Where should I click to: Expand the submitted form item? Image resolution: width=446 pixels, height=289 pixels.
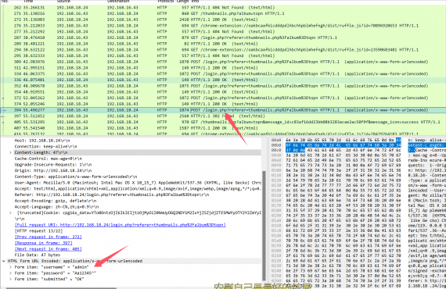pos(10,279)
